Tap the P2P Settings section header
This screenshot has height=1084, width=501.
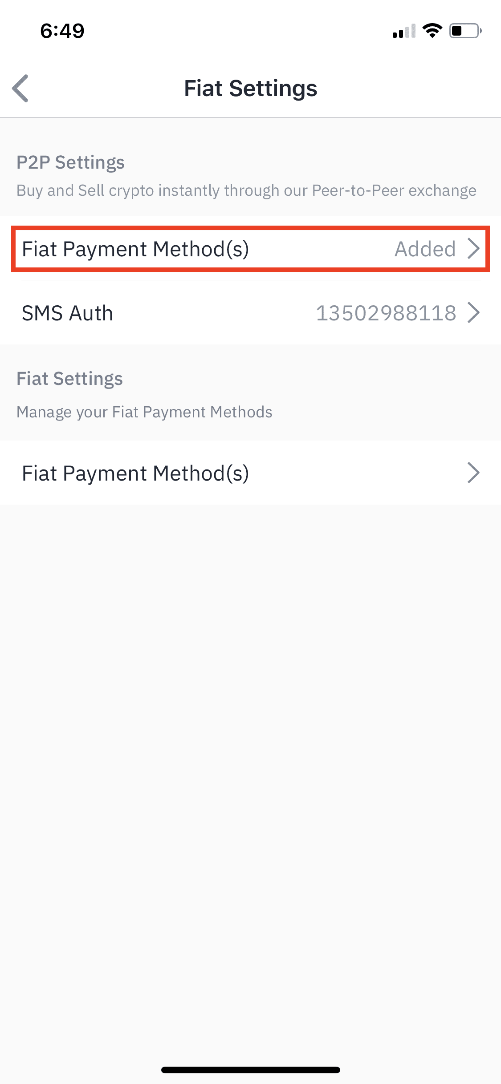tap(70, 162)
